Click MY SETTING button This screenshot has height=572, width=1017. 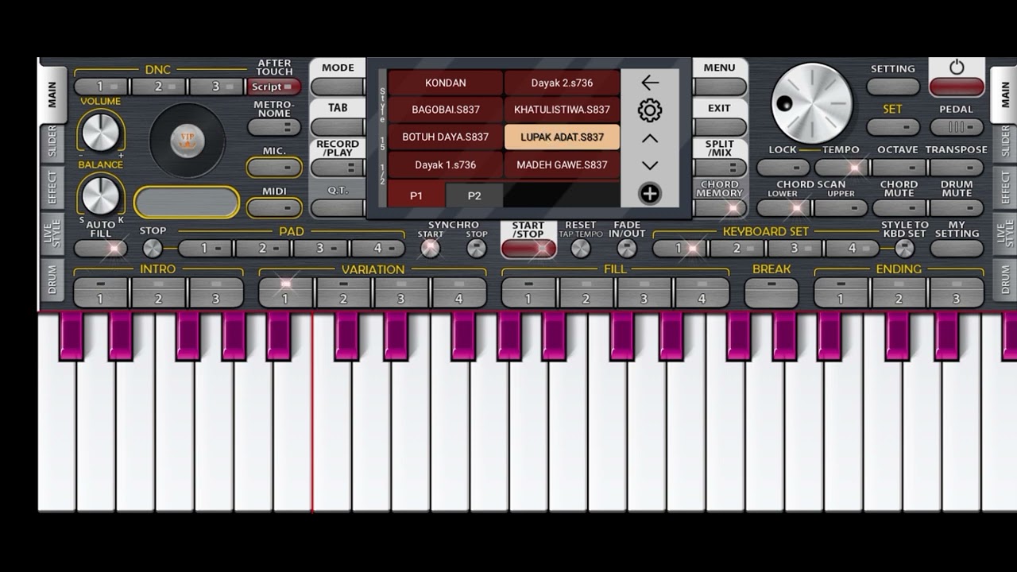click(957, 249)
